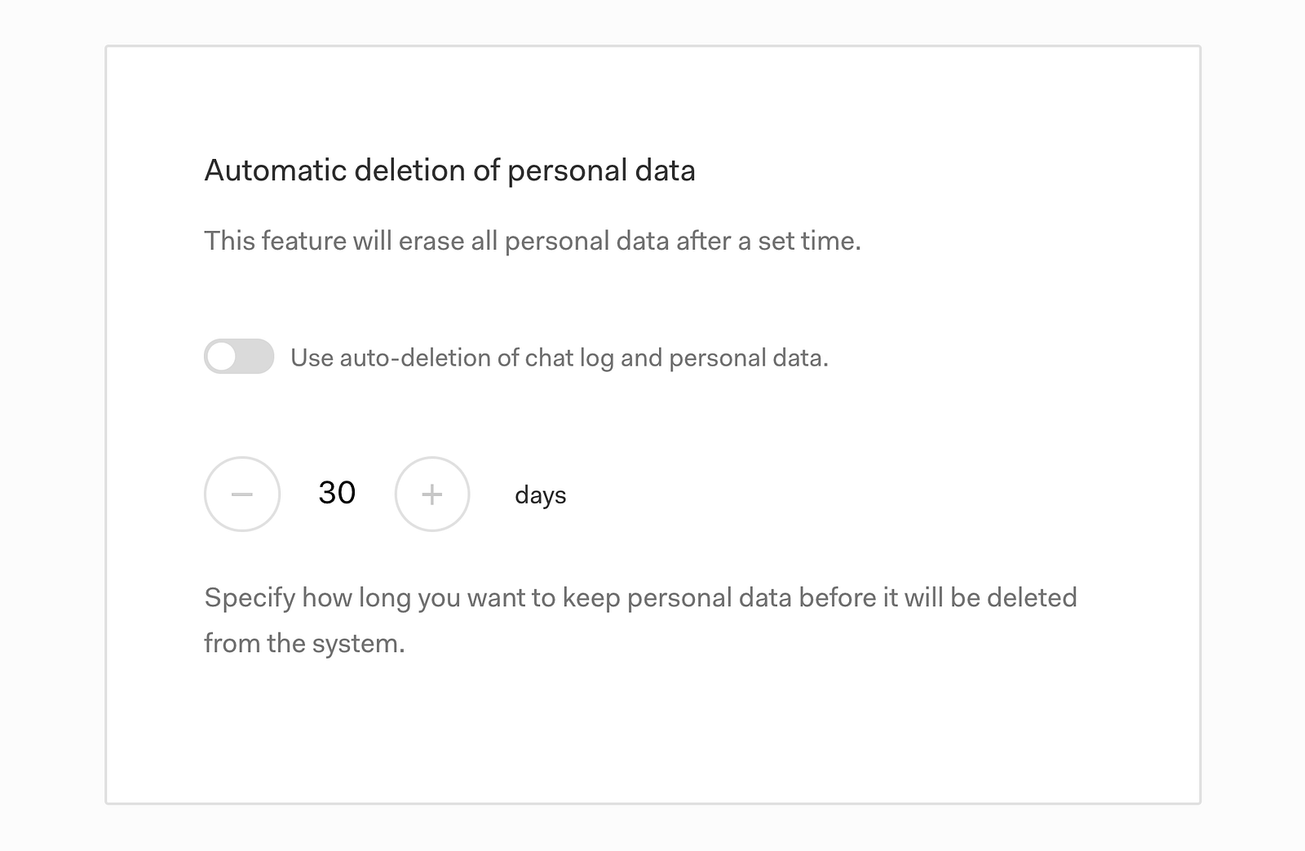Image resolution: width=1305 pixels, height=851 pixels.
Task: Click the 'from the system.' text line
Action: pyautogui.click(x=304, y=644)
